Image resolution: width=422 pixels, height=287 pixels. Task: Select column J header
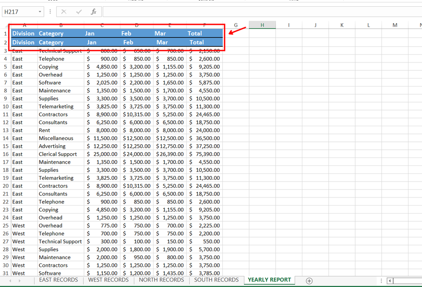pos(315,25)
